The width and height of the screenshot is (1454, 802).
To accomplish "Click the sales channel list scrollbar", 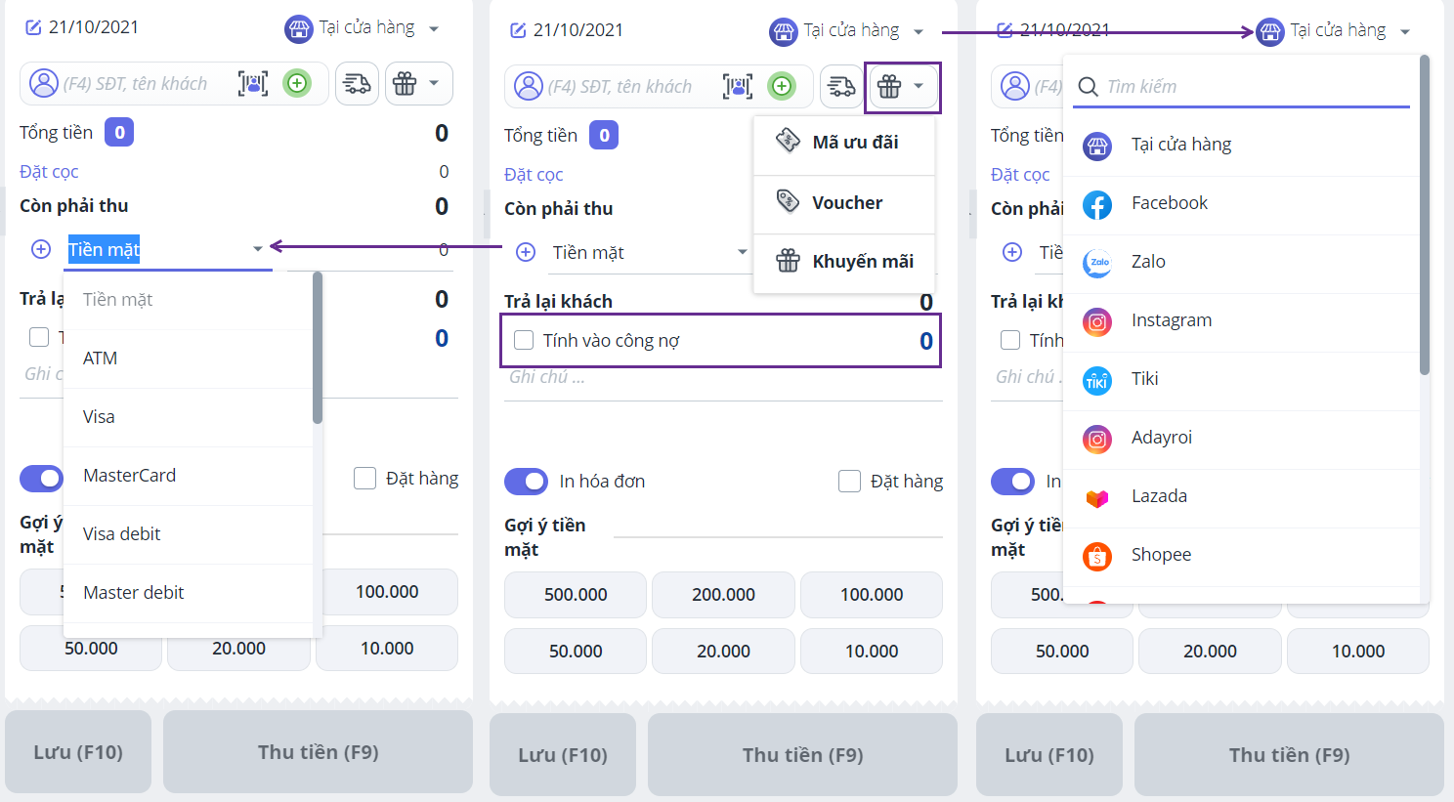I will pyautogui.click(x=1424, y=215).
